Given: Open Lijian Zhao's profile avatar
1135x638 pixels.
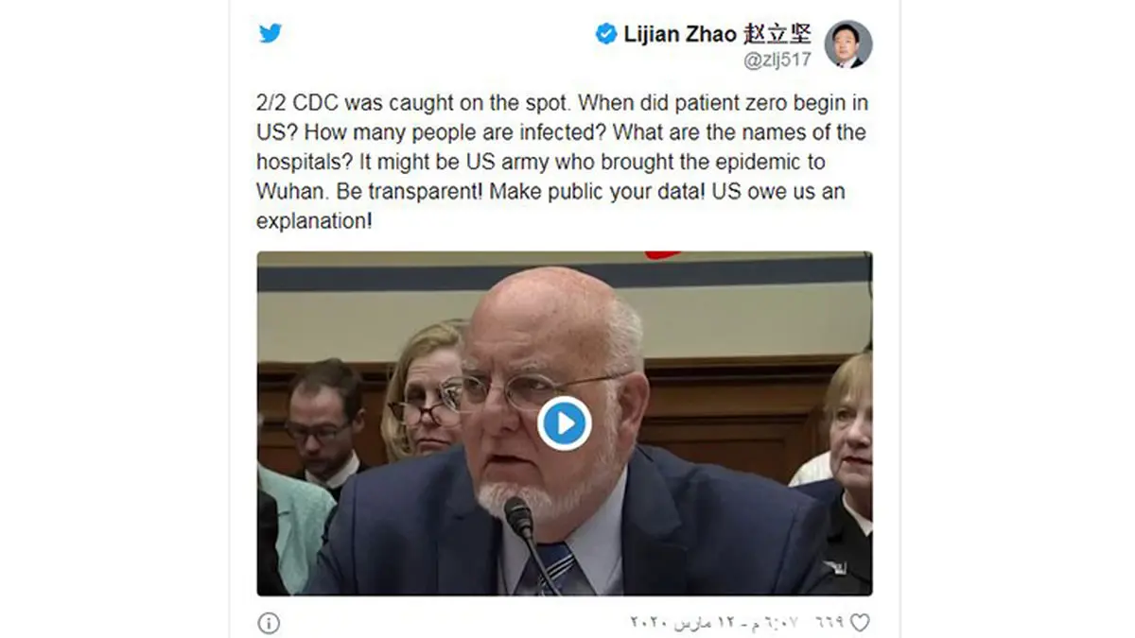Looking at the screenshot, I should [847, 44].
